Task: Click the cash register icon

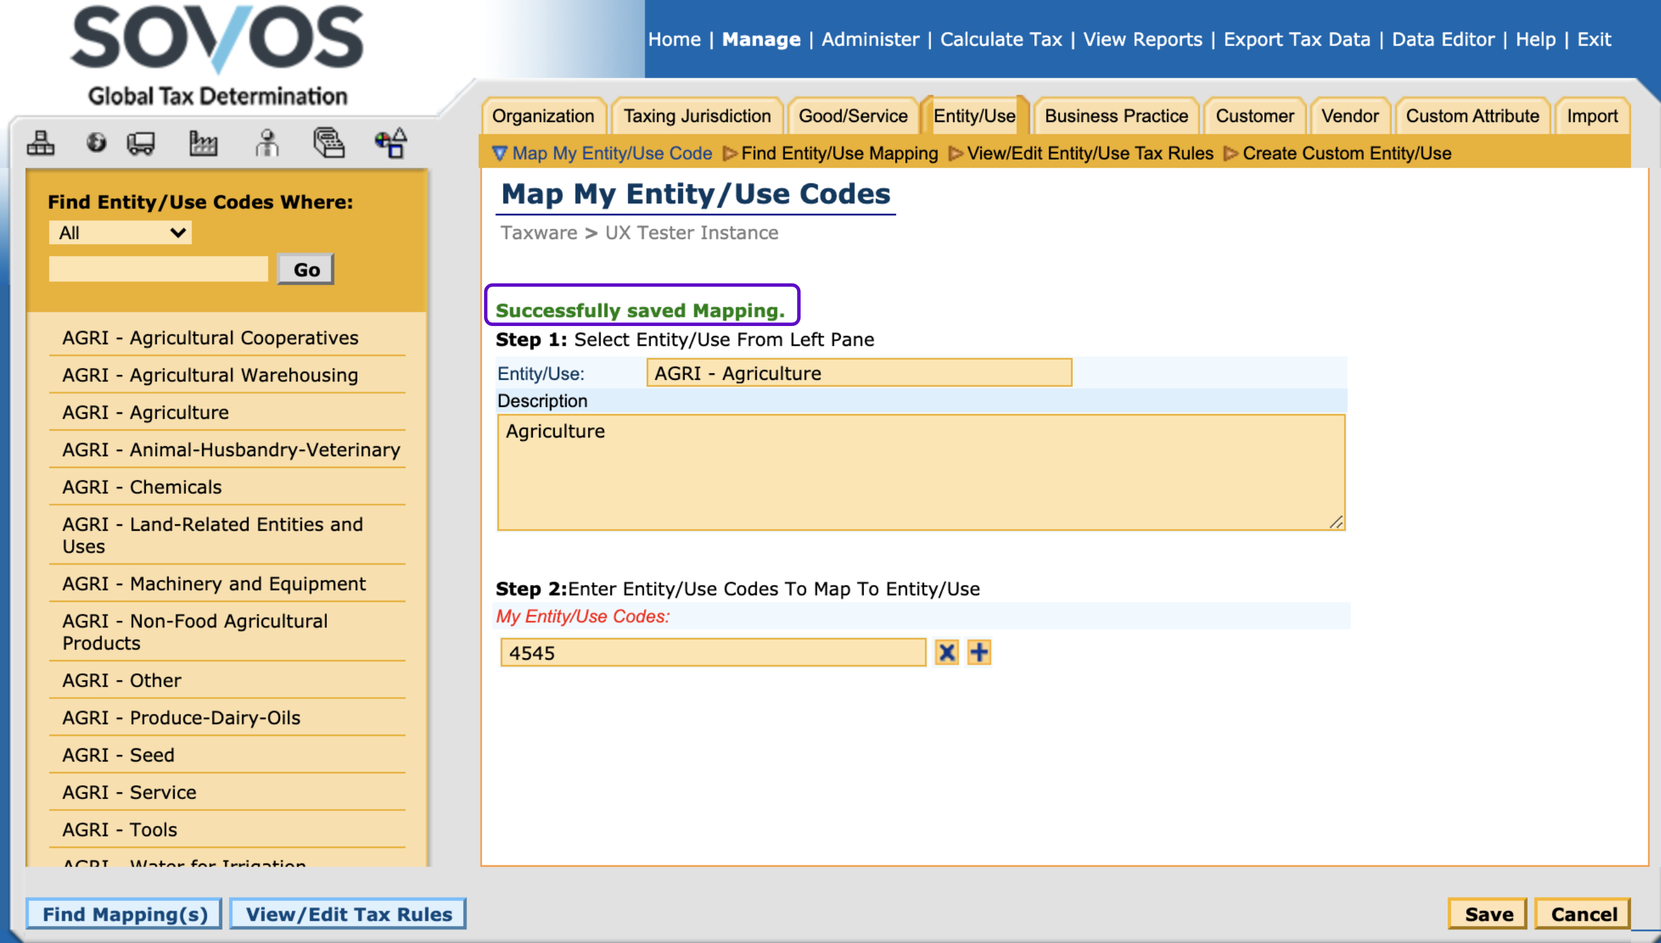Action: coord(329,143)
